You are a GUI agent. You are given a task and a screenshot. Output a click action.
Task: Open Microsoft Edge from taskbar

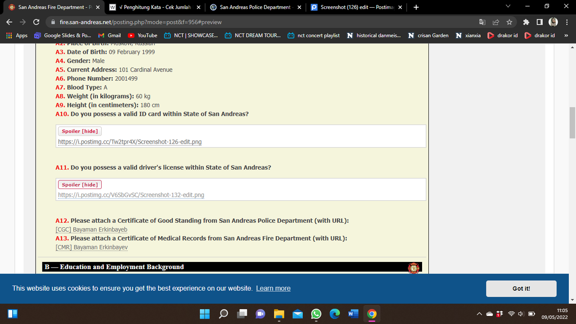pyautogui.click(x=334, y=314)
